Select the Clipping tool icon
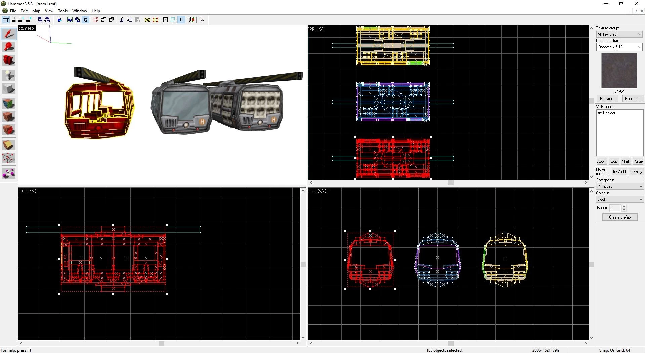The height and width of the screenshot is (353, 645). [x=9, y=145]
